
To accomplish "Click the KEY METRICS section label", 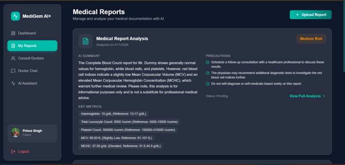I will point(90,107).
